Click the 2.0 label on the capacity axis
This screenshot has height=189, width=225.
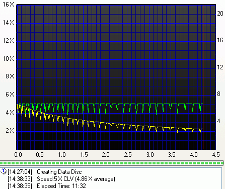click(106, 154)
